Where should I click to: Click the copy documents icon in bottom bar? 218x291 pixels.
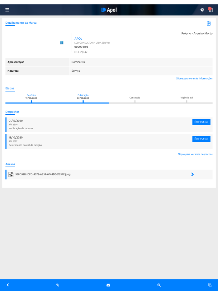(210, 285)
